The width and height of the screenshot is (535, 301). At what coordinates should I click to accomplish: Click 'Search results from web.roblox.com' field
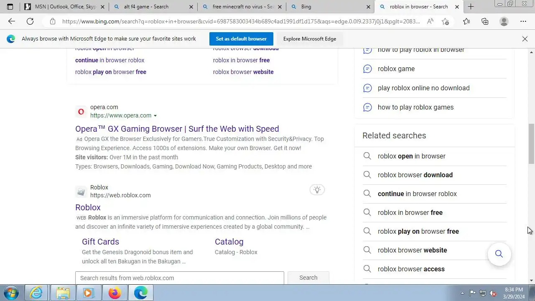180,278
